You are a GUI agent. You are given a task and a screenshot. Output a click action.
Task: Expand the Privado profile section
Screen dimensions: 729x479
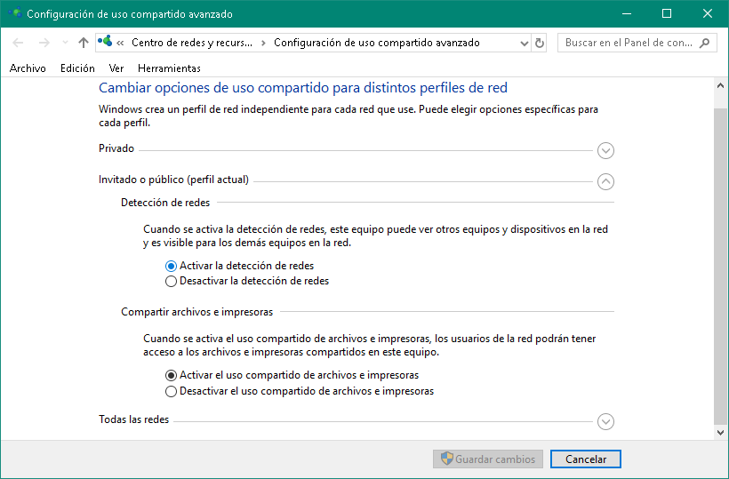pos(606,150)
